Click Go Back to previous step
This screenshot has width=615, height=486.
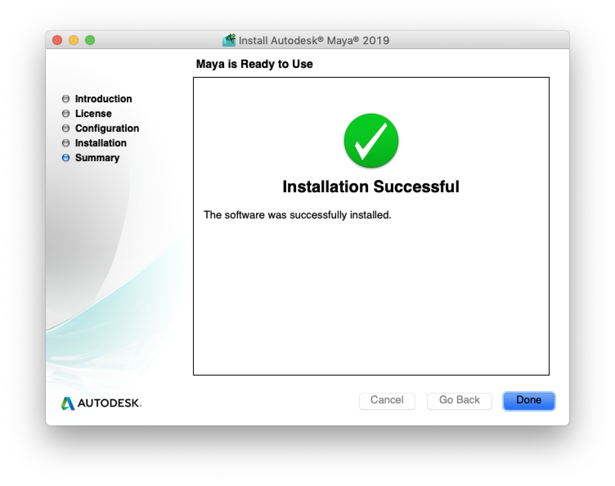click(459, 400)
